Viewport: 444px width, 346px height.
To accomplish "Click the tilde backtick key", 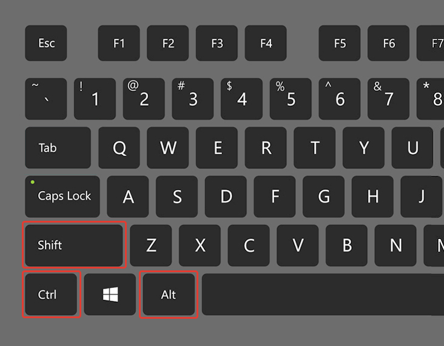I will (46, 99).
